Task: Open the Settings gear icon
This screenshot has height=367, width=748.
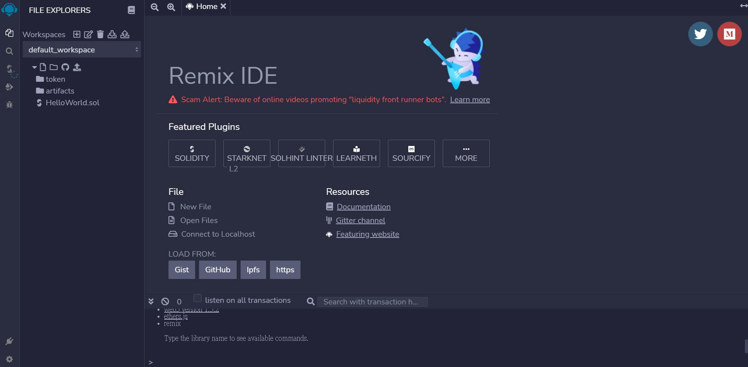Action: point(9,359)
